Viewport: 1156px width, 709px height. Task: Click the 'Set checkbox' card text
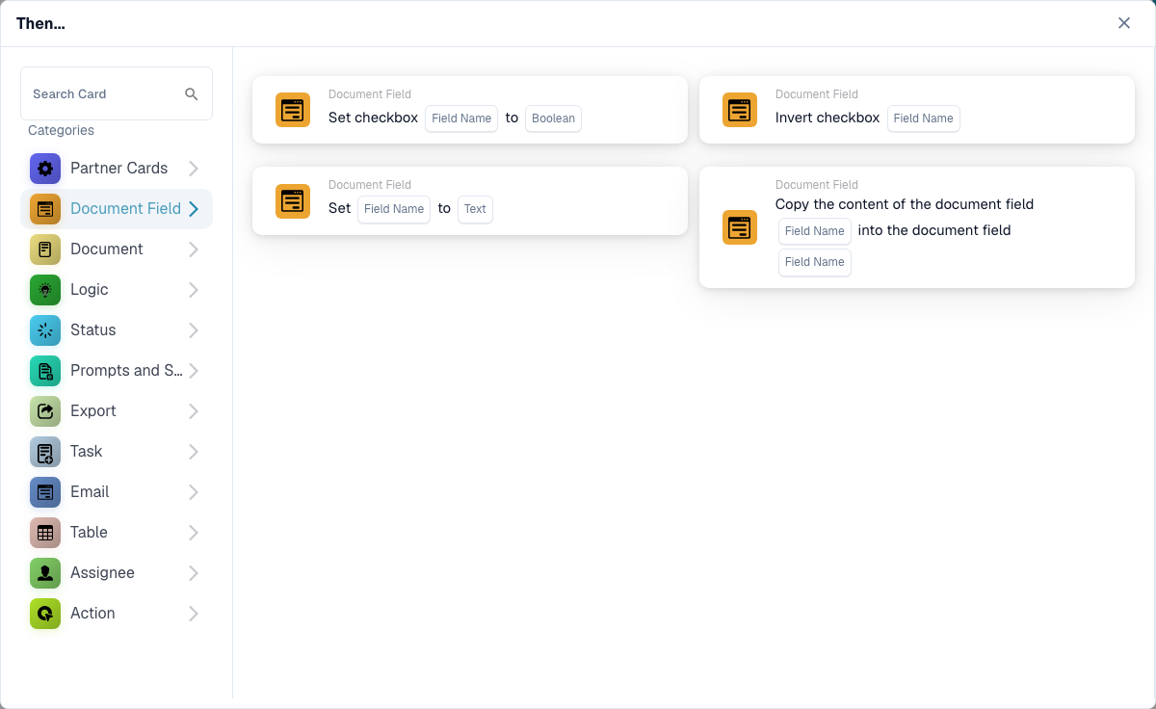click(x=373, y=118)
